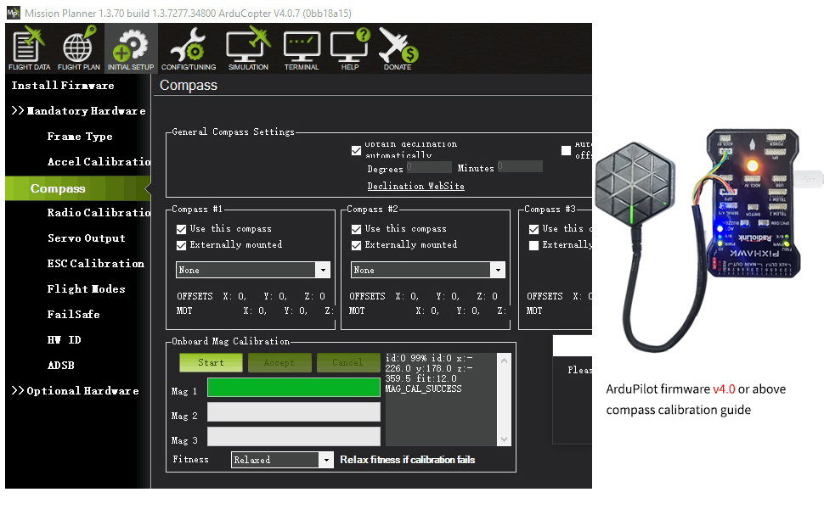The width and height of the screenshot is (824, 509).
Task: Open the Help monitor icon
Action: tap(350, 48)
